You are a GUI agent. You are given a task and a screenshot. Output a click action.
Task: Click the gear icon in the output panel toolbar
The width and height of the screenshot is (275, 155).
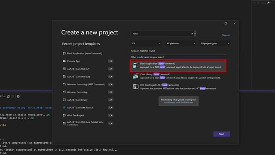click(x=18, y=96)
